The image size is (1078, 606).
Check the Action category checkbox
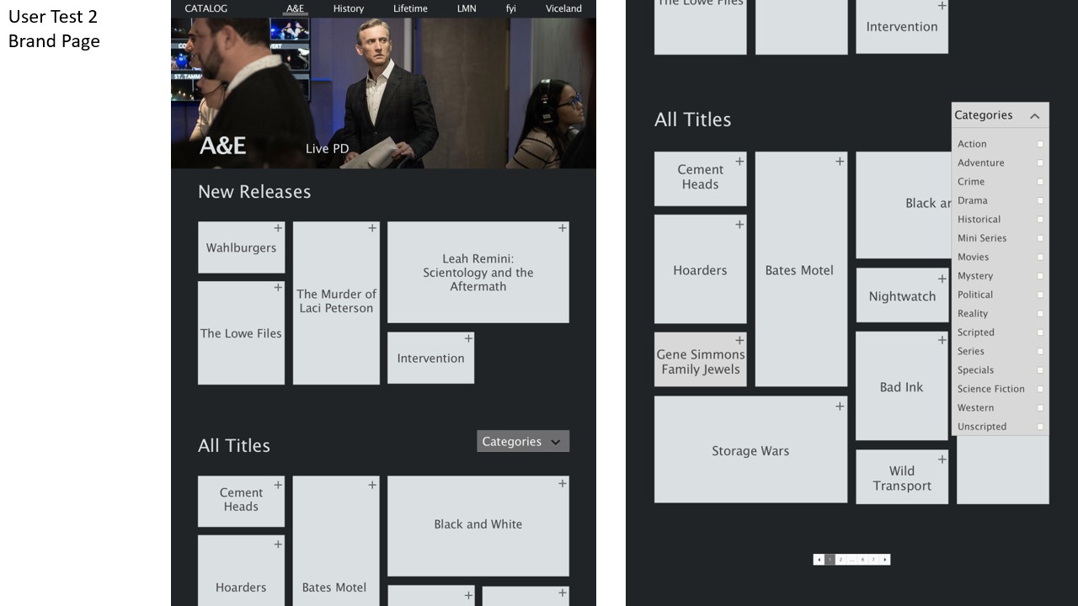coord(1040,144)
